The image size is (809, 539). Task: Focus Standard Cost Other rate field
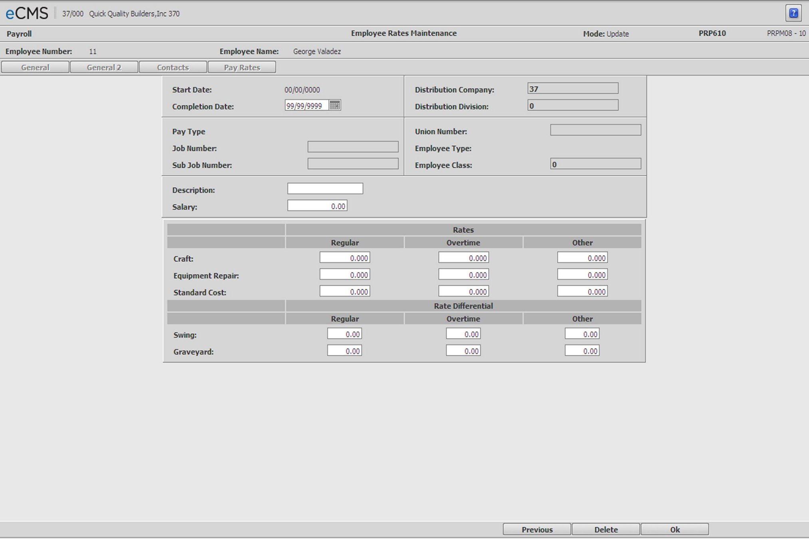click(x=582, y=291)
